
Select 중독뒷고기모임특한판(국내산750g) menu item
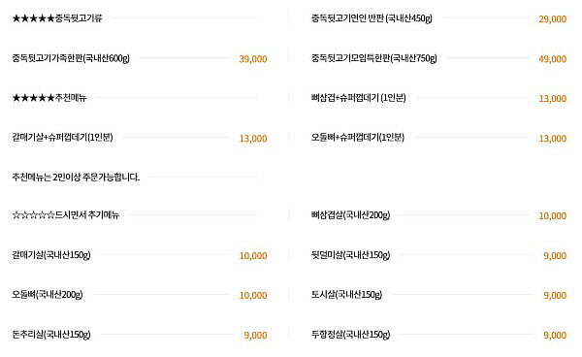pyautogui.click(x=373, y=58)
